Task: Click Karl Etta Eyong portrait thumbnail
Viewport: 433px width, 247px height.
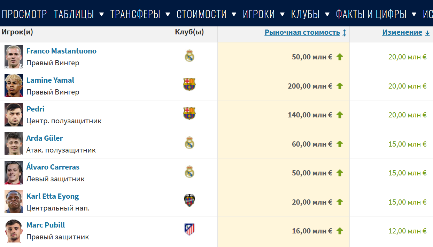Action: [14, 201]
